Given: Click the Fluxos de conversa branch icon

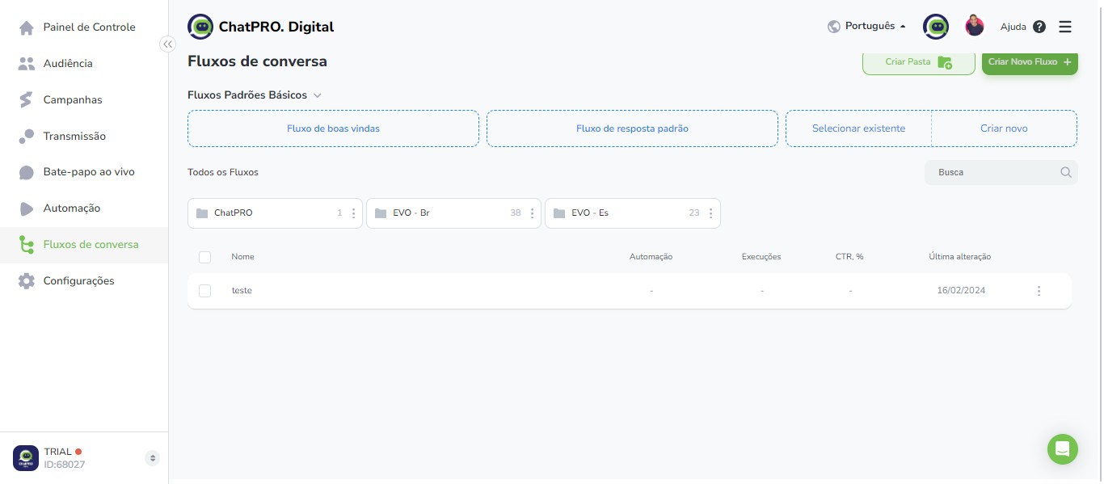Looking at the screenshot, I should click(27, 245).
